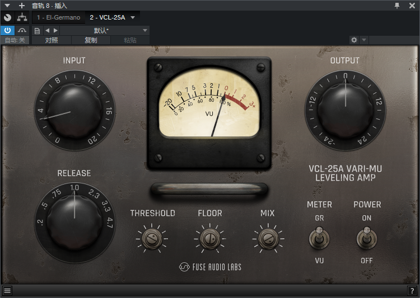420x298 pixels.
Task: Click the MIX screw trim knob
Action: point(268,239)
